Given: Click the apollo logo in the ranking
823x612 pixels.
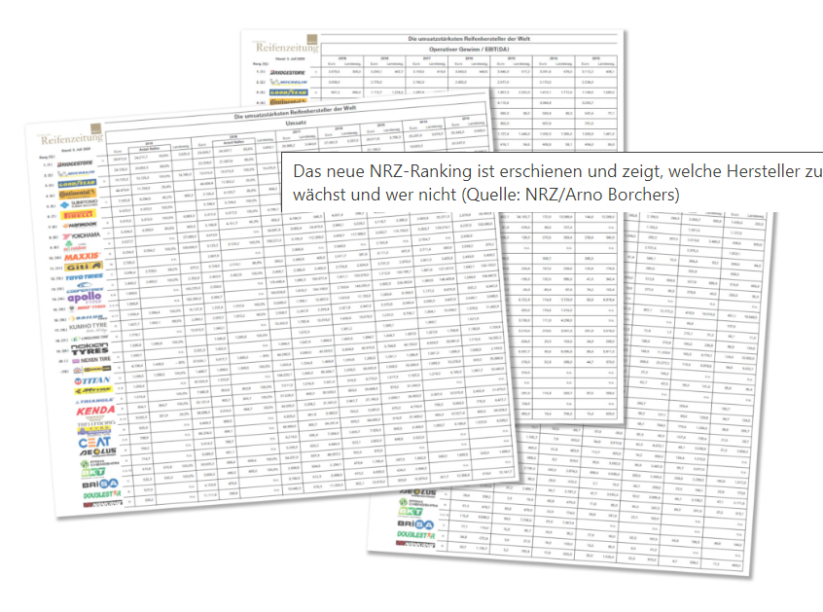Looking at the screenshot, I should [x=85, y=298].
